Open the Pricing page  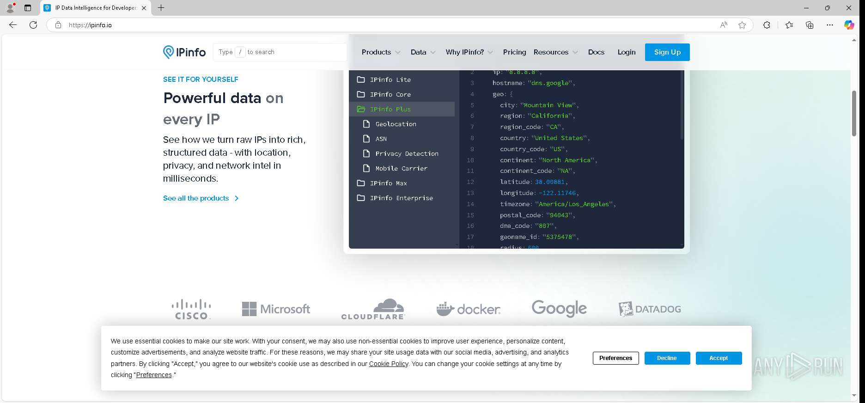(514, 52)
